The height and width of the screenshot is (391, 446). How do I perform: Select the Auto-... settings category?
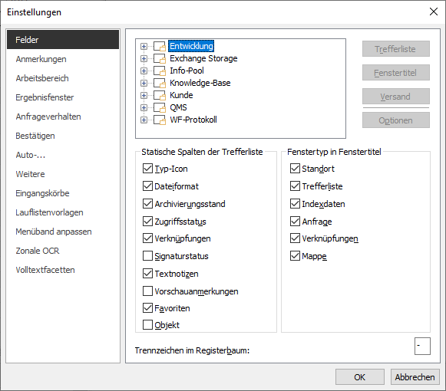coord(63,155)
